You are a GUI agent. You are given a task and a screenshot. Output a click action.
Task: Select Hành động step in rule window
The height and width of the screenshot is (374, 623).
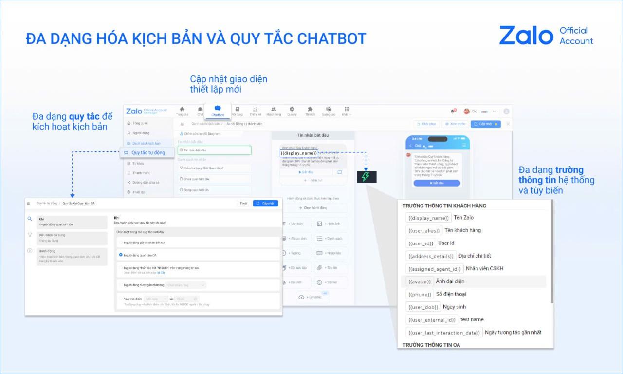click(x=72, y=257)
